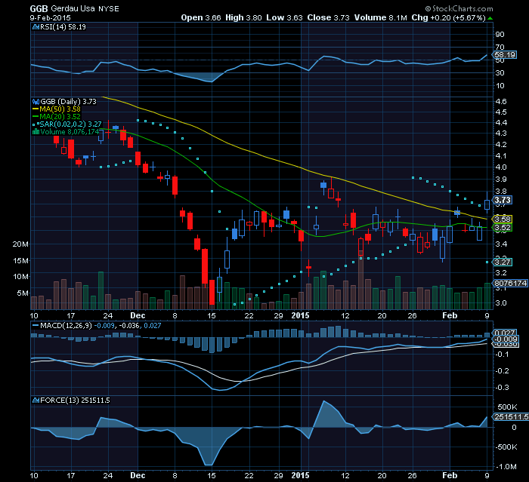
Task: Click the yellow MA(50) legend line marker
Action: [x=36, y=109]
